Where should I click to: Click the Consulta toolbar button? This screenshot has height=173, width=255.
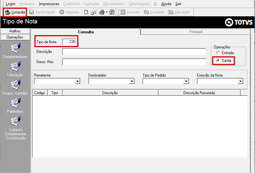[x=15, y=12]
